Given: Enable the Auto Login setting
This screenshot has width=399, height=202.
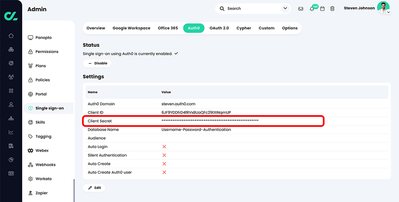Looking at the screenshot, I should coord(164,147).
